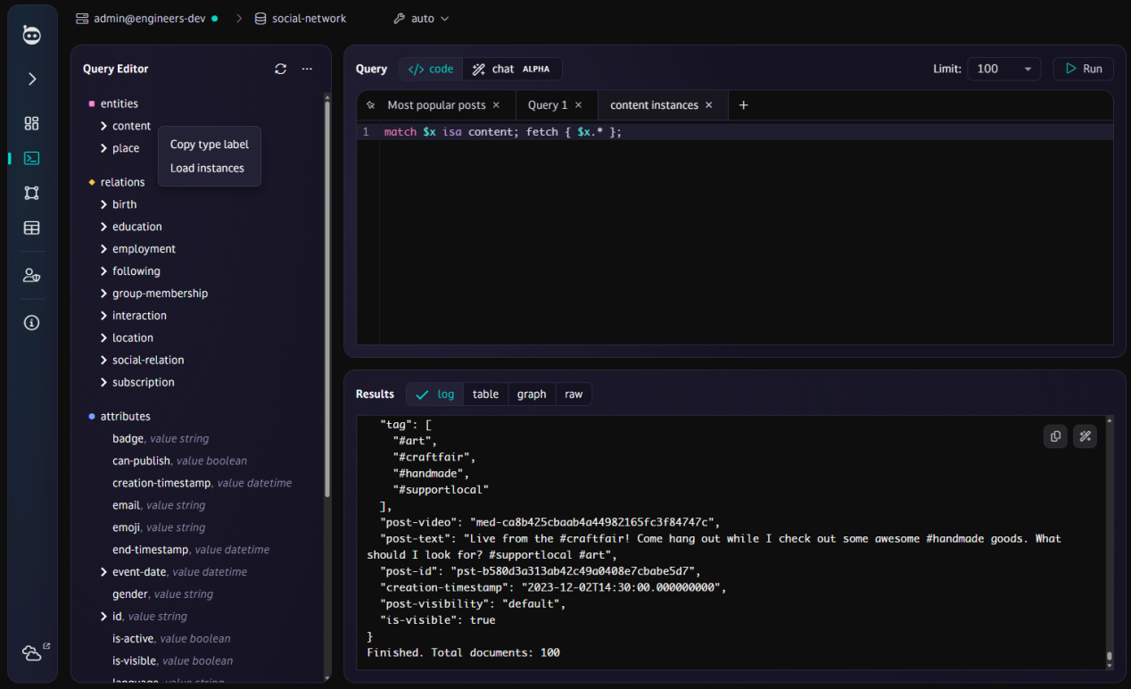Screen dimensions: 1131x689
Task: Open the user management sidebar icon
Action: pos(31,276)
